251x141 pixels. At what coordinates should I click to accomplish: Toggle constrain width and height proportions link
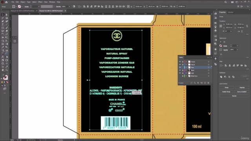click(x=247, y=26)
